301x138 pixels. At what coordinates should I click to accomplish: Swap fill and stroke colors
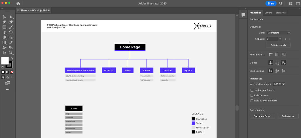11,58
